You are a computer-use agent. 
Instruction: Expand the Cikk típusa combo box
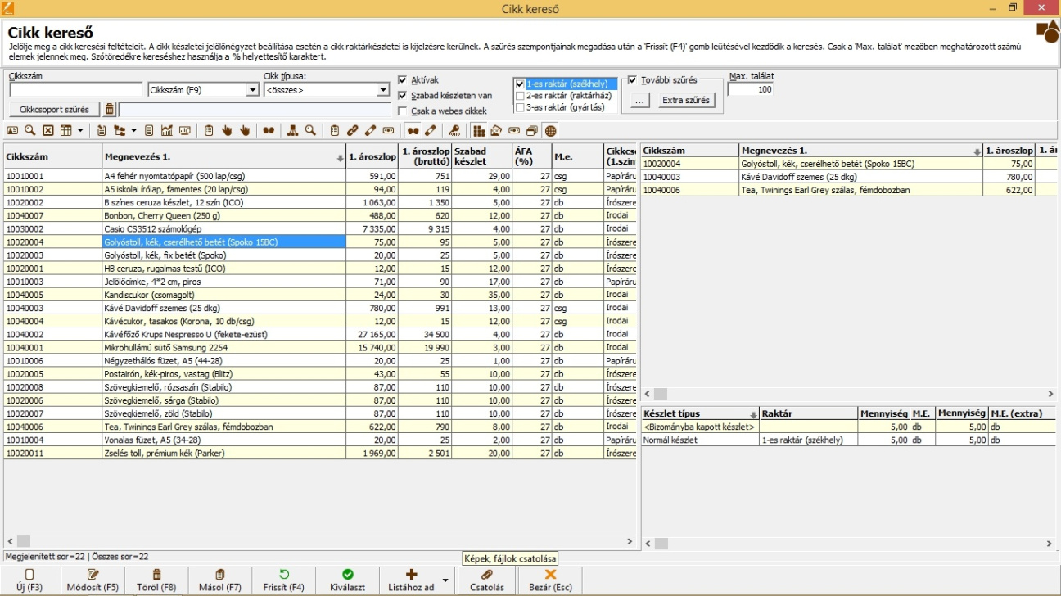click(x=382, y=90)
